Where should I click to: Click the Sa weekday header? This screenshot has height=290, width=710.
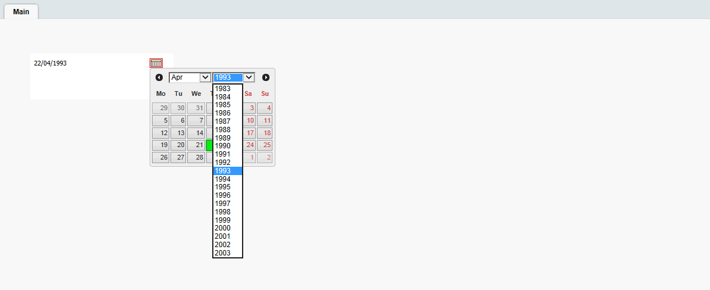(248, 93)
